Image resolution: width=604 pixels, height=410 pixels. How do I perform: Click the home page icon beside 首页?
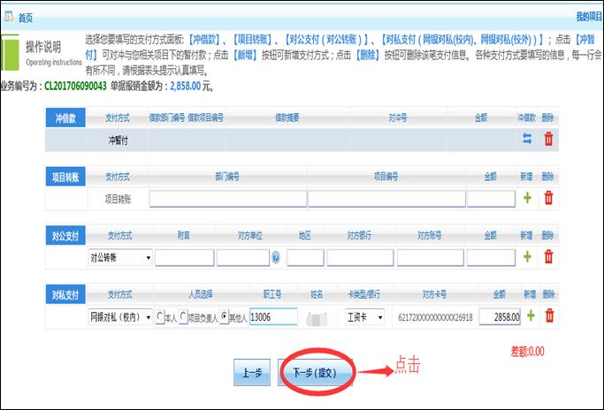pyautogui.click(x=9, y=17)
